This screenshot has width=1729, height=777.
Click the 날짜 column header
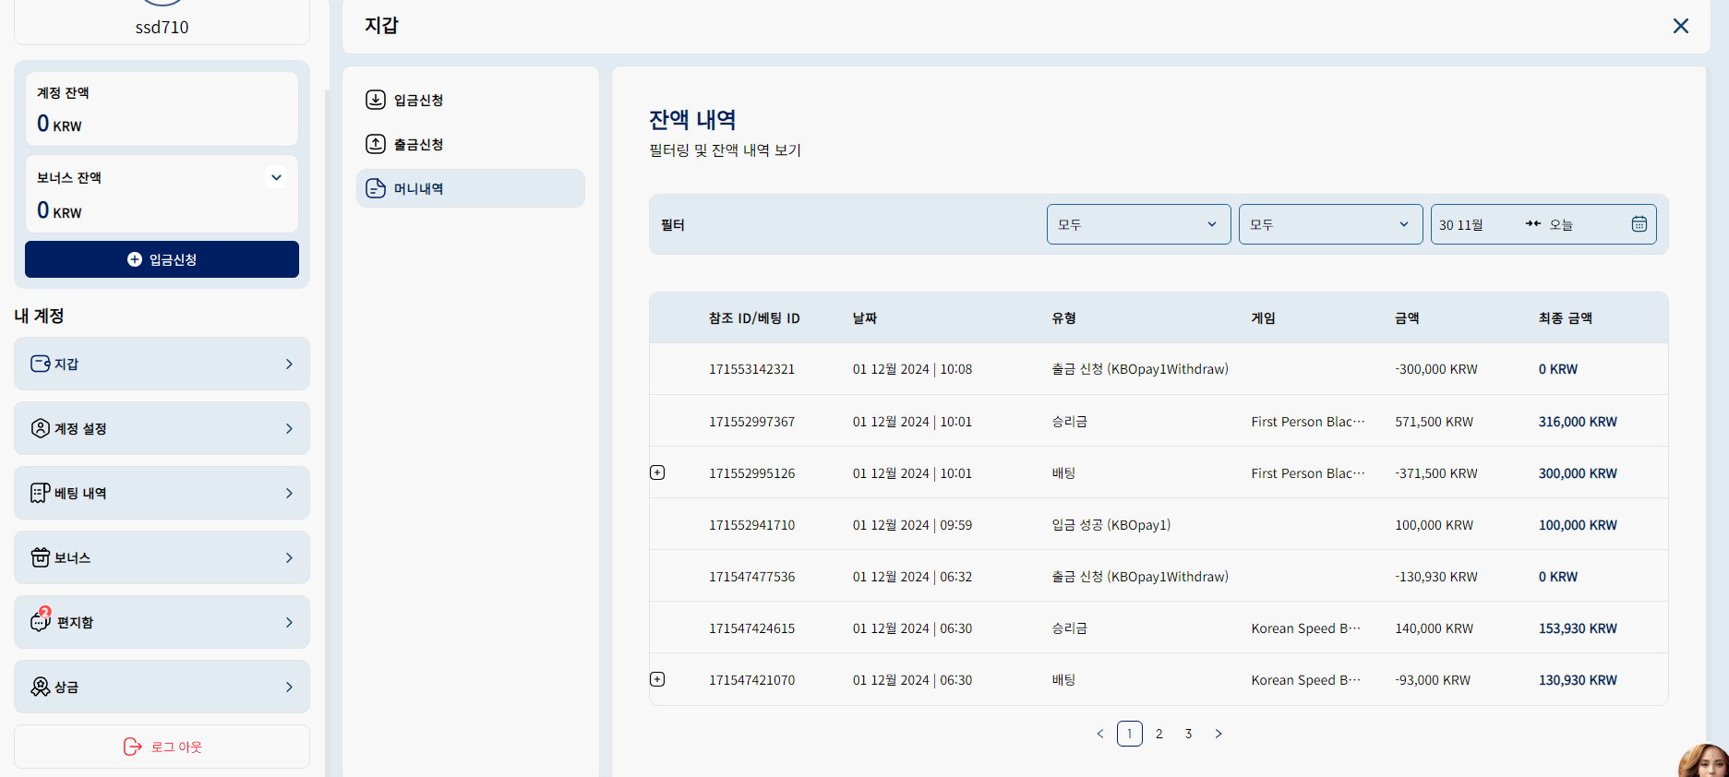[865, 317]
